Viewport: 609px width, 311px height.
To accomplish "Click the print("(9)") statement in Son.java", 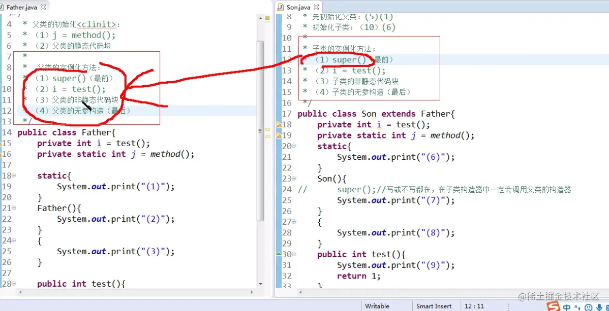I will pos(396,265).
